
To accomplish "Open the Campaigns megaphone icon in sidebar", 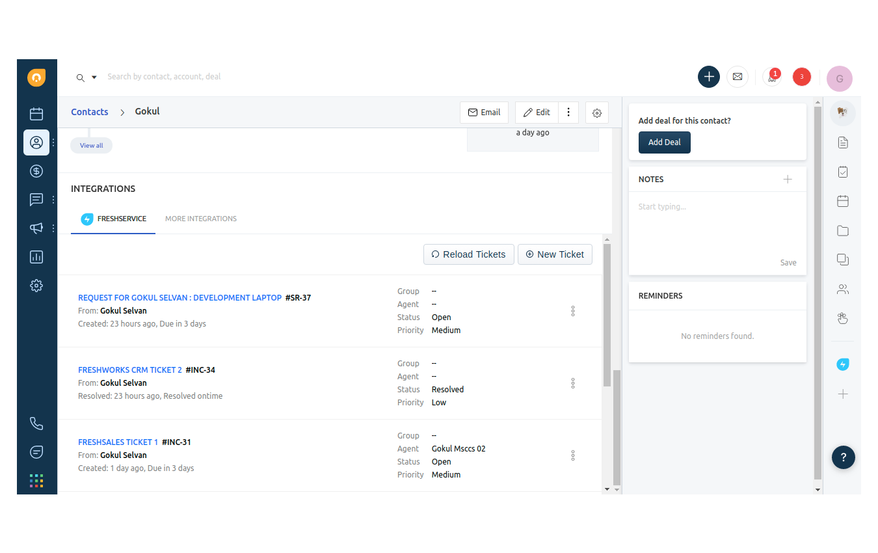I will click(x=36, y=228).
